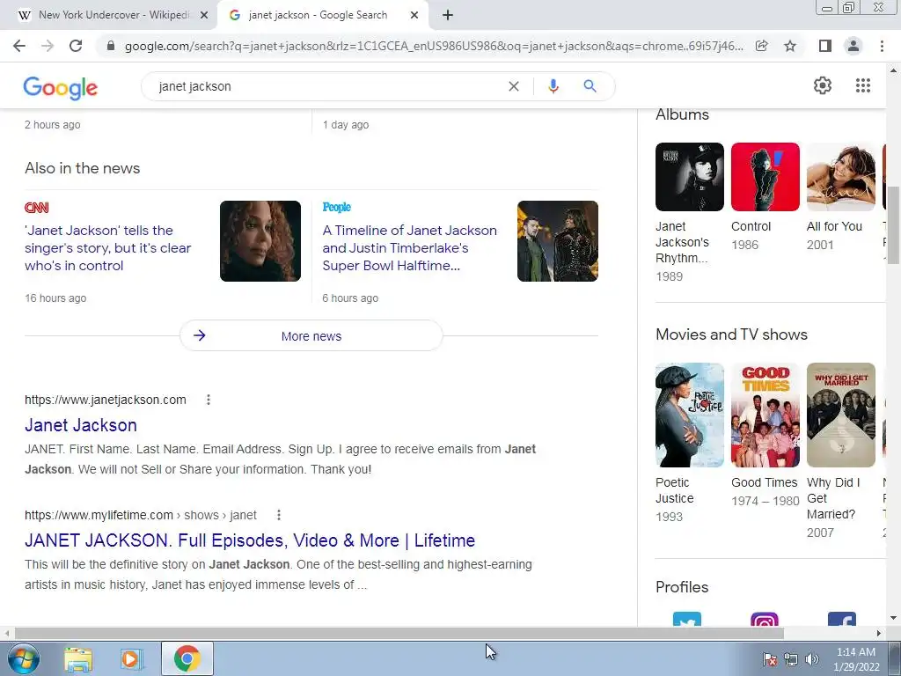
Task: Open Janet Jackson's Twitter profile
Action: 686,620
